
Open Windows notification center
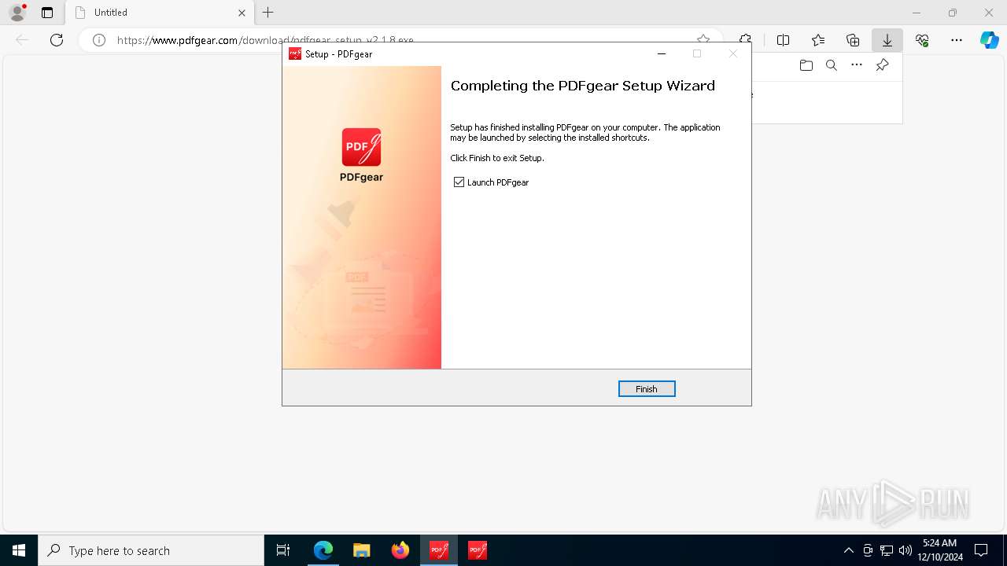coord(981,550)
